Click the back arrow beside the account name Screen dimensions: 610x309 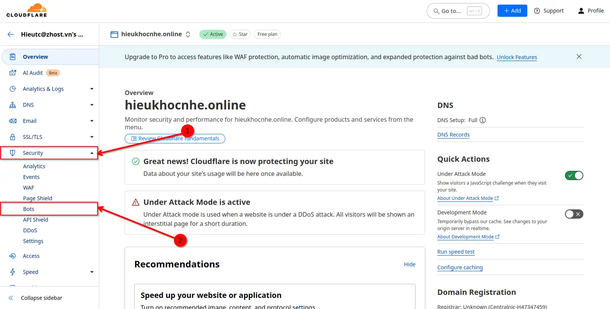click(x=11, y=34)
